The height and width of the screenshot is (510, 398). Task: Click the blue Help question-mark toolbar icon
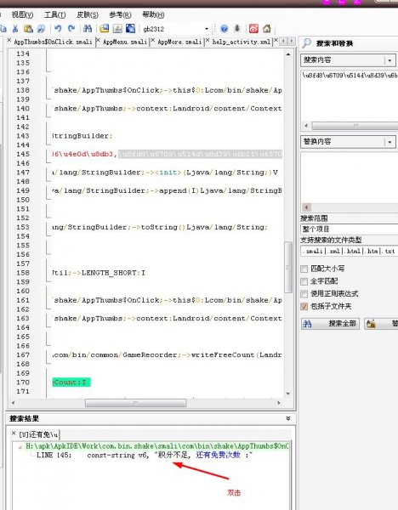pyautogui.click(x=224, y=29)
